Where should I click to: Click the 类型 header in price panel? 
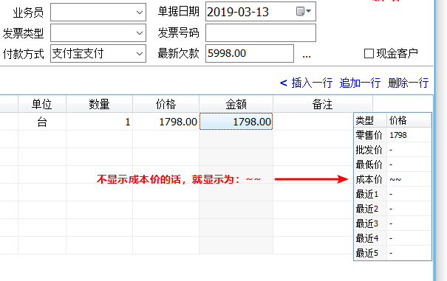[370, 120]
